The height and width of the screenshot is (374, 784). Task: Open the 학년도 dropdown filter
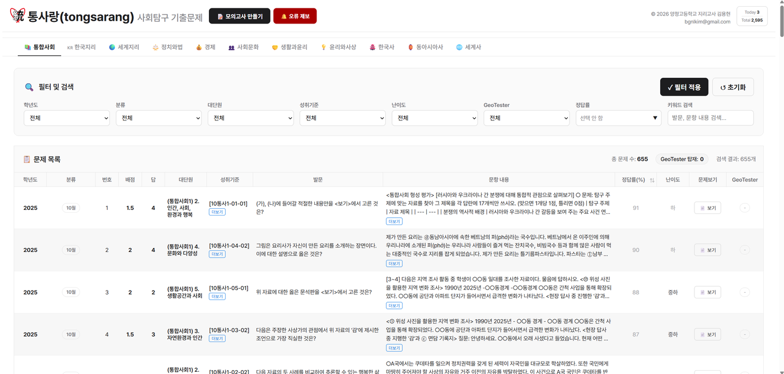tap(67, 118)
